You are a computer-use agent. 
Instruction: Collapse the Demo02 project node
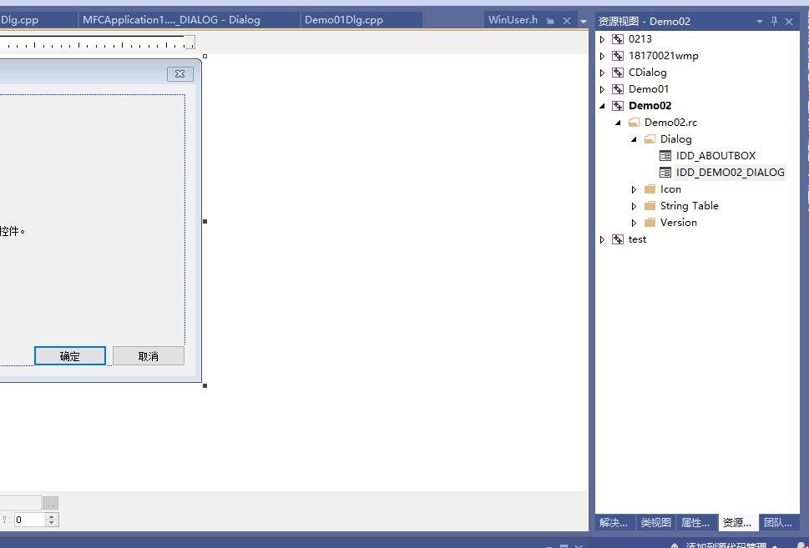[602, 106]
